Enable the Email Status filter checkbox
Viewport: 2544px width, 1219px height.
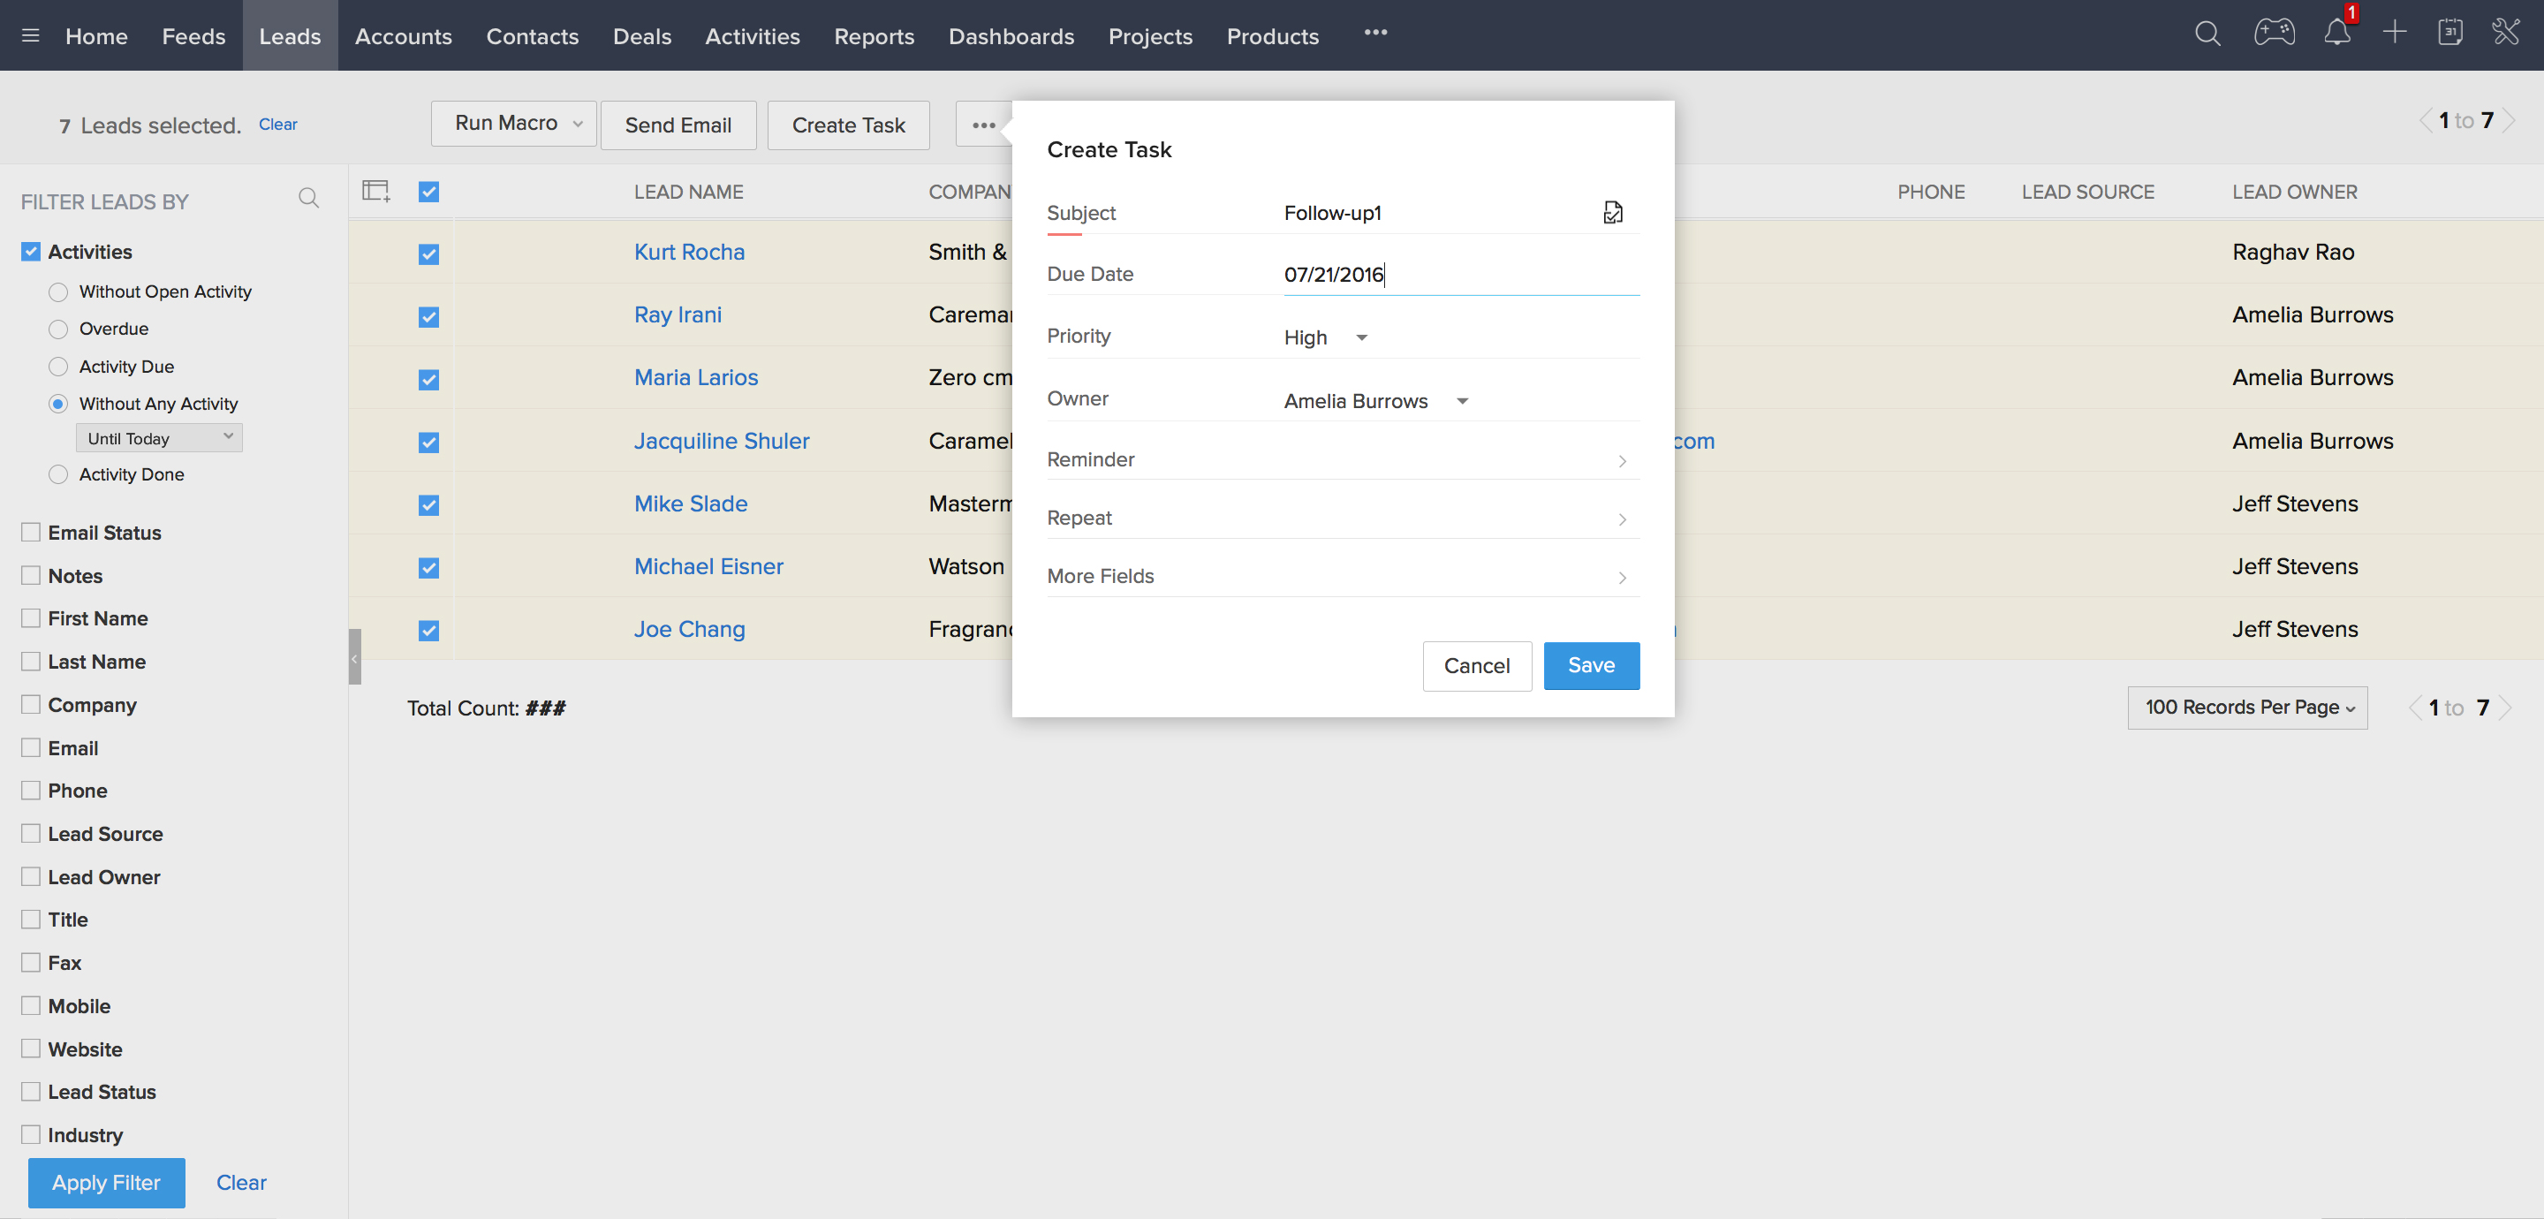pos(32,533)
